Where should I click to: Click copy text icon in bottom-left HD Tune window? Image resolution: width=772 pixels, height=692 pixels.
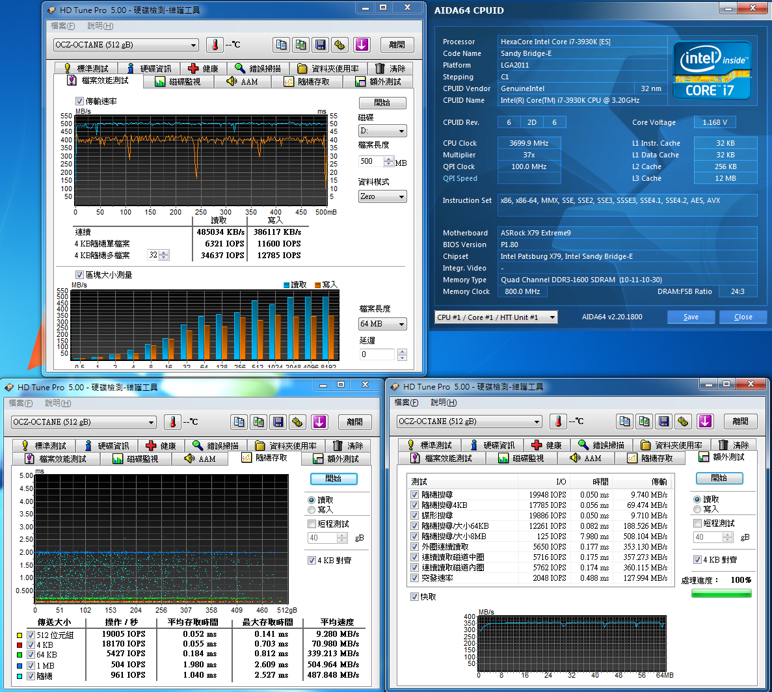pyautogui.click(x=239, y=422)
